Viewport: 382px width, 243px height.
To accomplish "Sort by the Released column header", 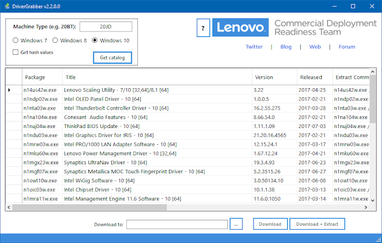I will pos(315,77).
